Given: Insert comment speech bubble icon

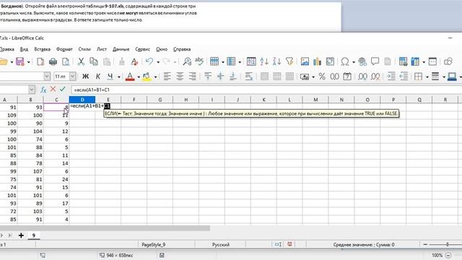Looking at the screenshot, I should pyautogui.click(x=375, y=61).
